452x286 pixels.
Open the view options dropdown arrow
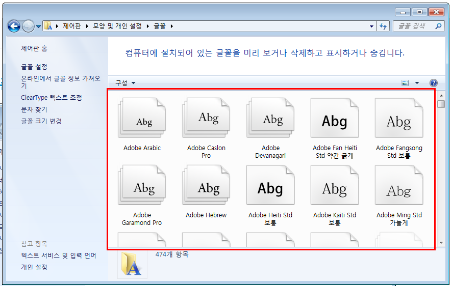click(x=417, y=83)
